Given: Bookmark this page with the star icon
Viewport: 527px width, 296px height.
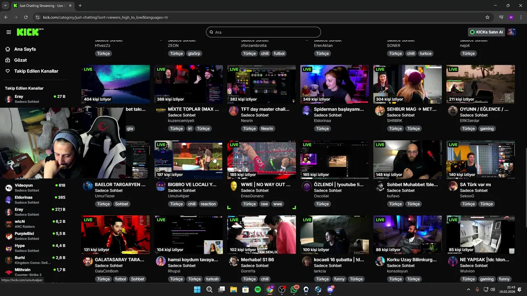Looking at the screenshot, I should coord(487,17).
